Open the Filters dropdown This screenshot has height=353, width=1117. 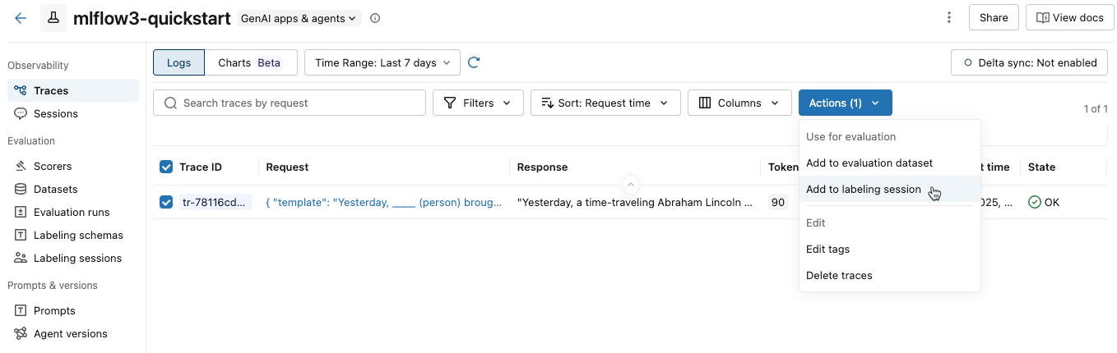(x=477, y=103)
